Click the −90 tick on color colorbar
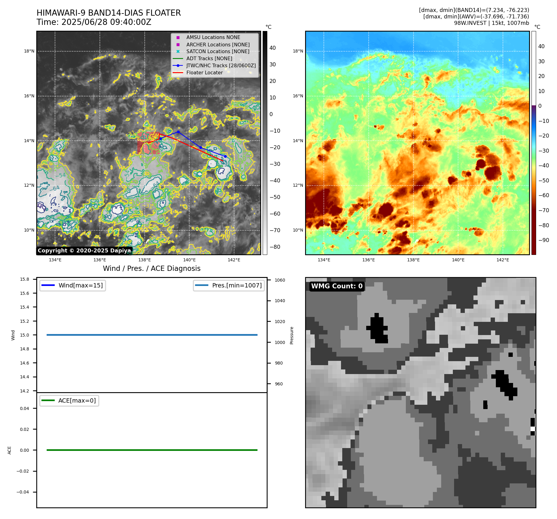This screenshot has height=519, width=557. (544, 240)
